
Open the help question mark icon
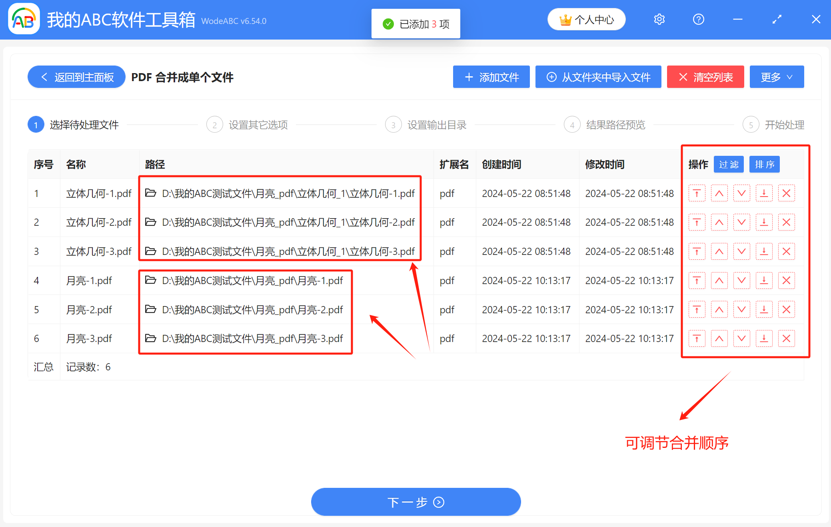[x=698, y=19]
